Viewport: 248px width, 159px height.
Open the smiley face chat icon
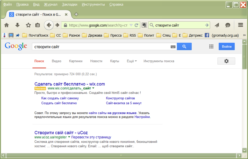(228, 25)
